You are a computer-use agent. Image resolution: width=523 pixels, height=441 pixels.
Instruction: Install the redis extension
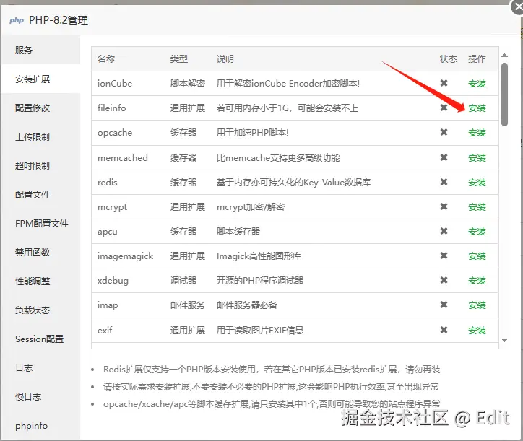[x=477, y=183]
